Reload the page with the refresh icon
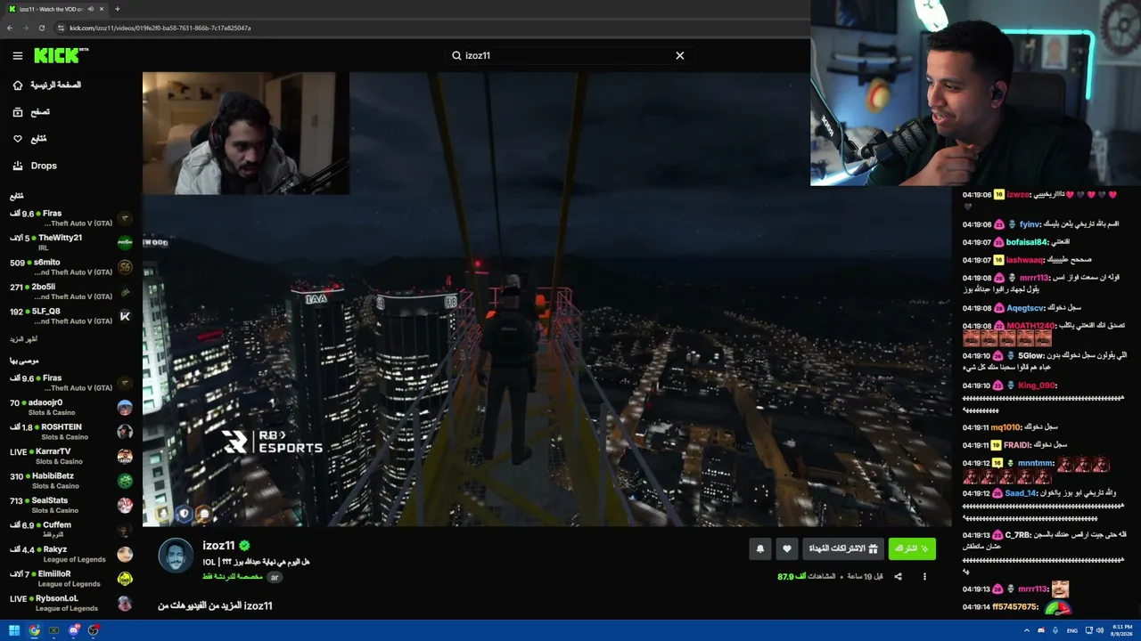 click(x=44, y=28)
